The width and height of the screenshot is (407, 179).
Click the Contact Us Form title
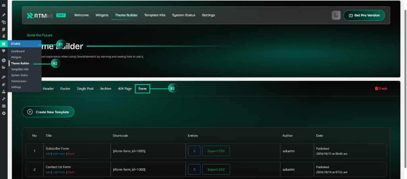[58, 167]
